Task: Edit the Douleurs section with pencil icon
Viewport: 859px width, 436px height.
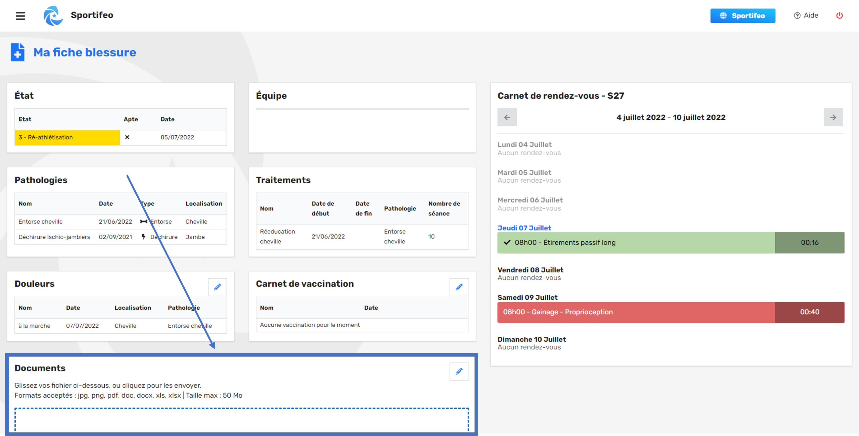Action: (x=217, y=287)
